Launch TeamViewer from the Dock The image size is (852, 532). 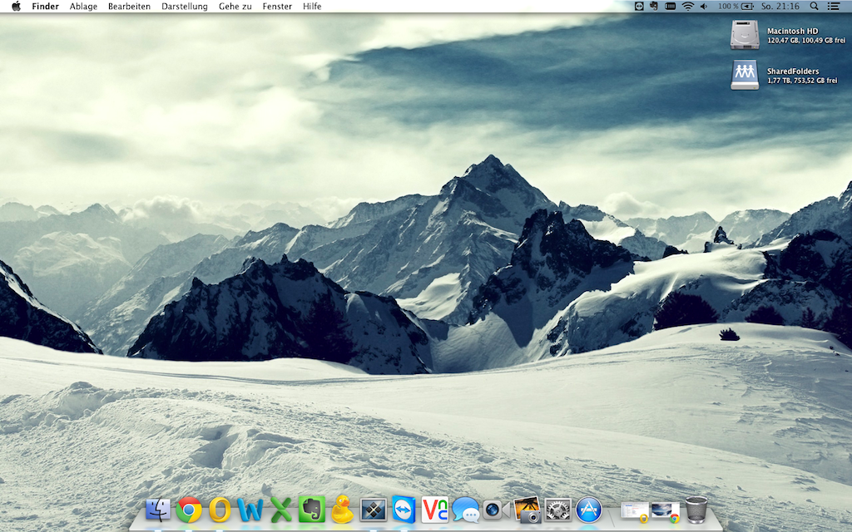click(404, 510)
